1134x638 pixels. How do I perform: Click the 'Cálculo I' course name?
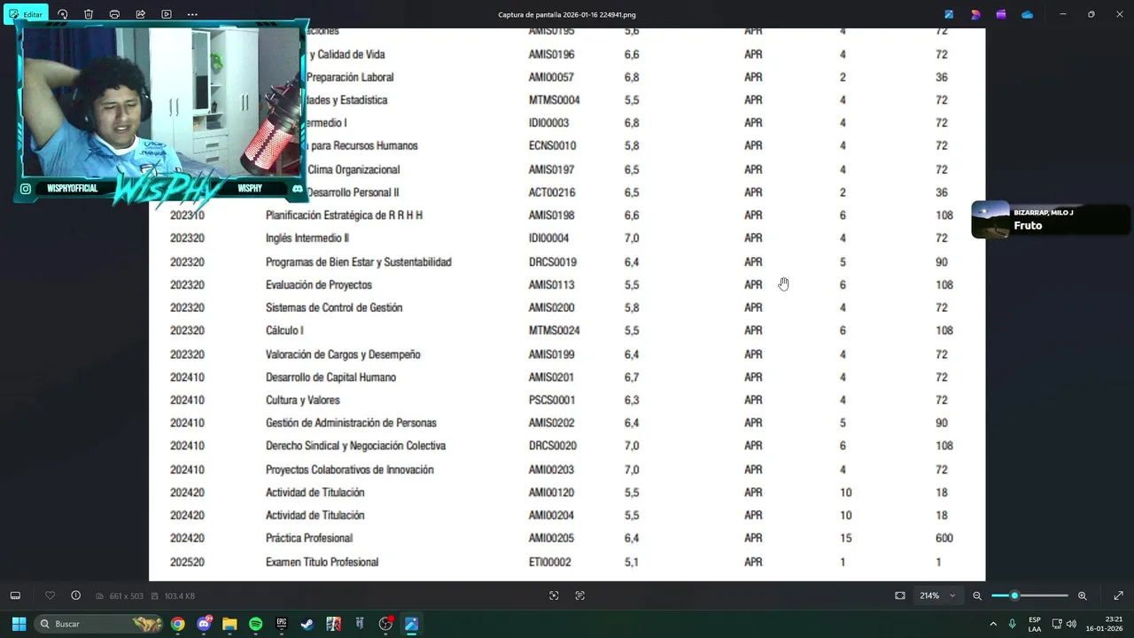(284, 331)
